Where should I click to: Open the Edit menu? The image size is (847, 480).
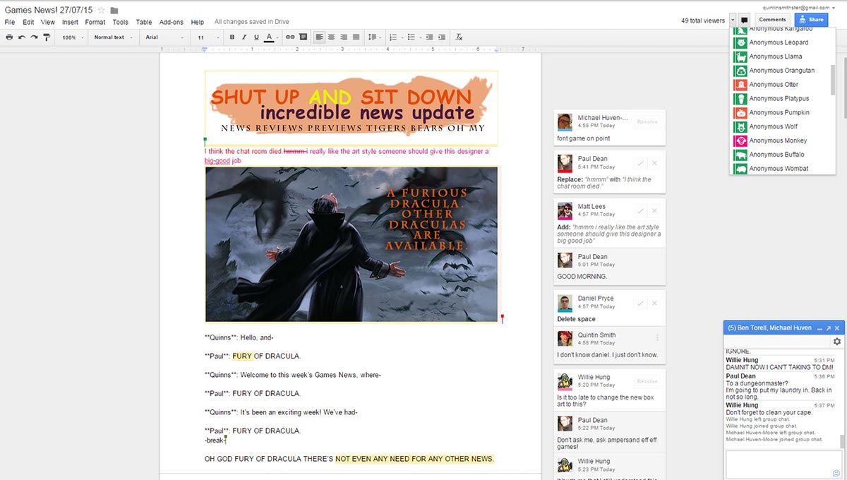point(28,23)
